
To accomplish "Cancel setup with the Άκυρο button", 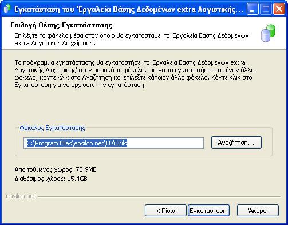I will [x=258, y=211].
